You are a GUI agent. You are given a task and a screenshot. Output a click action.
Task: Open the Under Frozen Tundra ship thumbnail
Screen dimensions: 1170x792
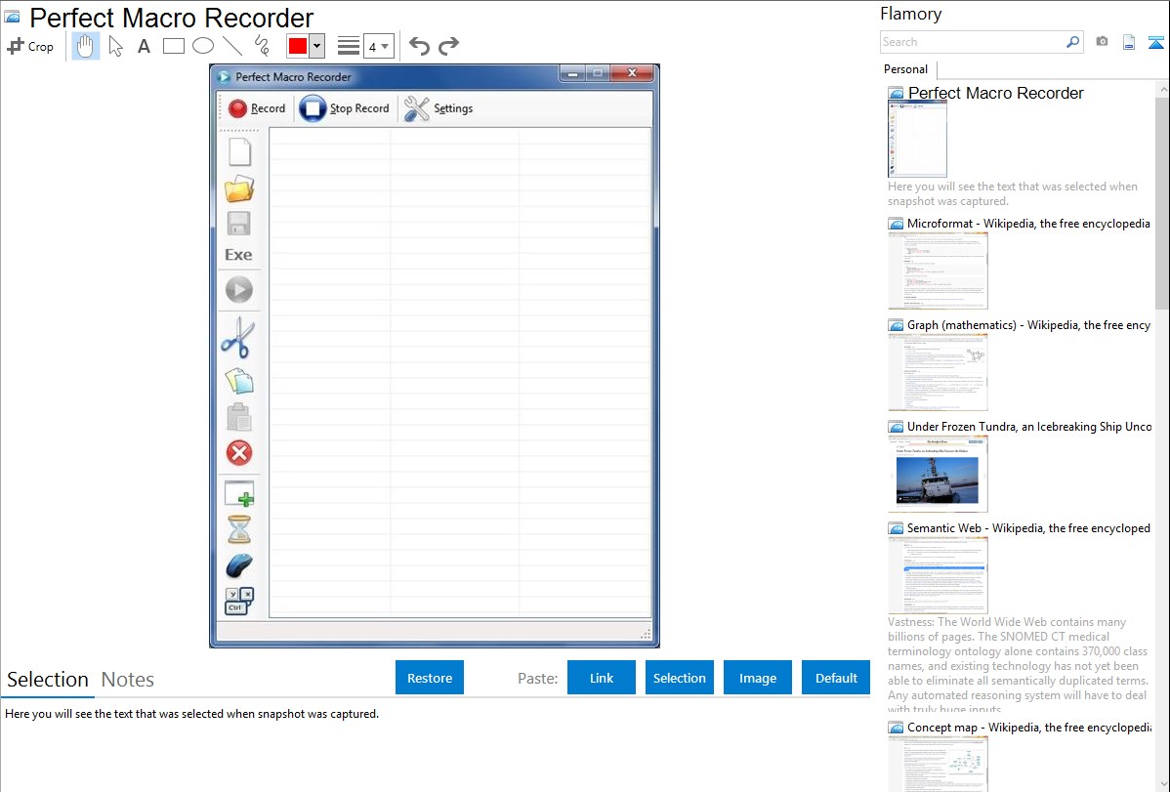(x=938, y=474)
